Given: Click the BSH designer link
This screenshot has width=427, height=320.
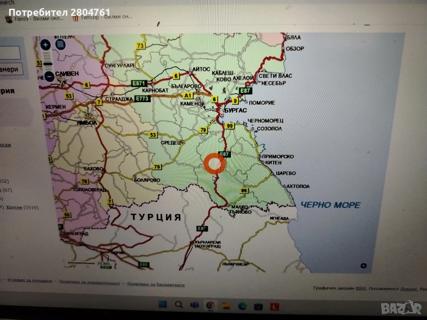Looking at the screenshot, I should 360,288.
